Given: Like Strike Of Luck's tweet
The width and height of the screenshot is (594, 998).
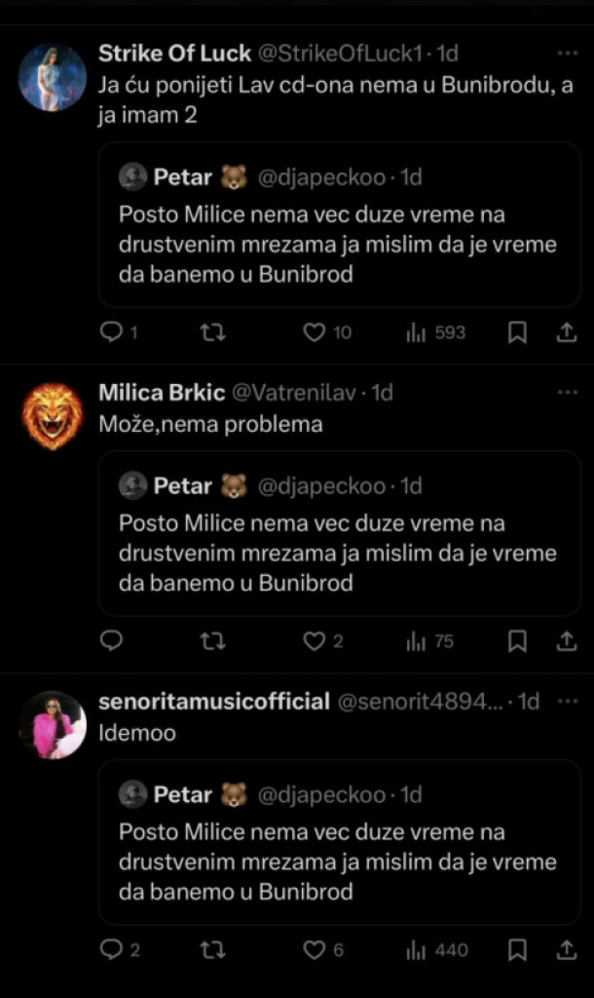Looking at the screenshot, I should point(314,333).
